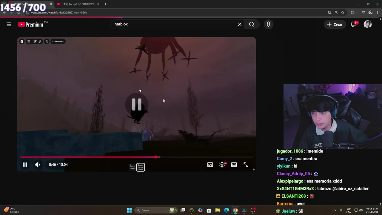Viewport: 382px width, 215px height.
Task: Click the youtube.com address bar URL
Action: click(x=59, y=13)
